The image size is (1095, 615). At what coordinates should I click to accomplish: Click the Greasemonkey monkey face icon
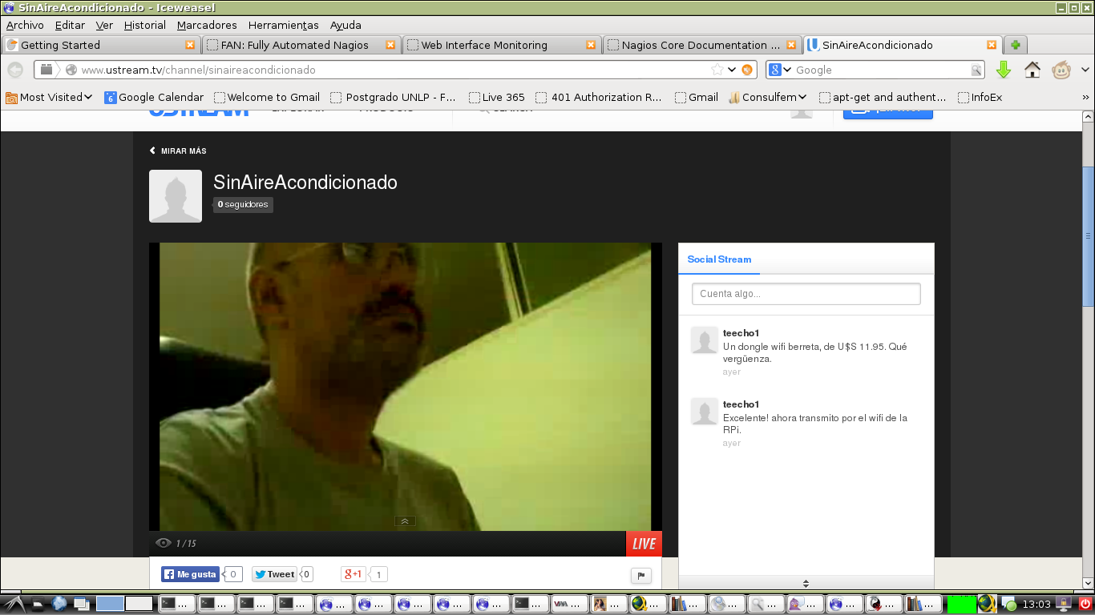pos(1061,70)
